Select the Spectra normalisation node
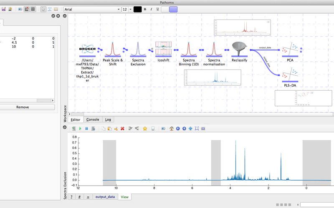This screenshot has height=208, width=334. 214,50
